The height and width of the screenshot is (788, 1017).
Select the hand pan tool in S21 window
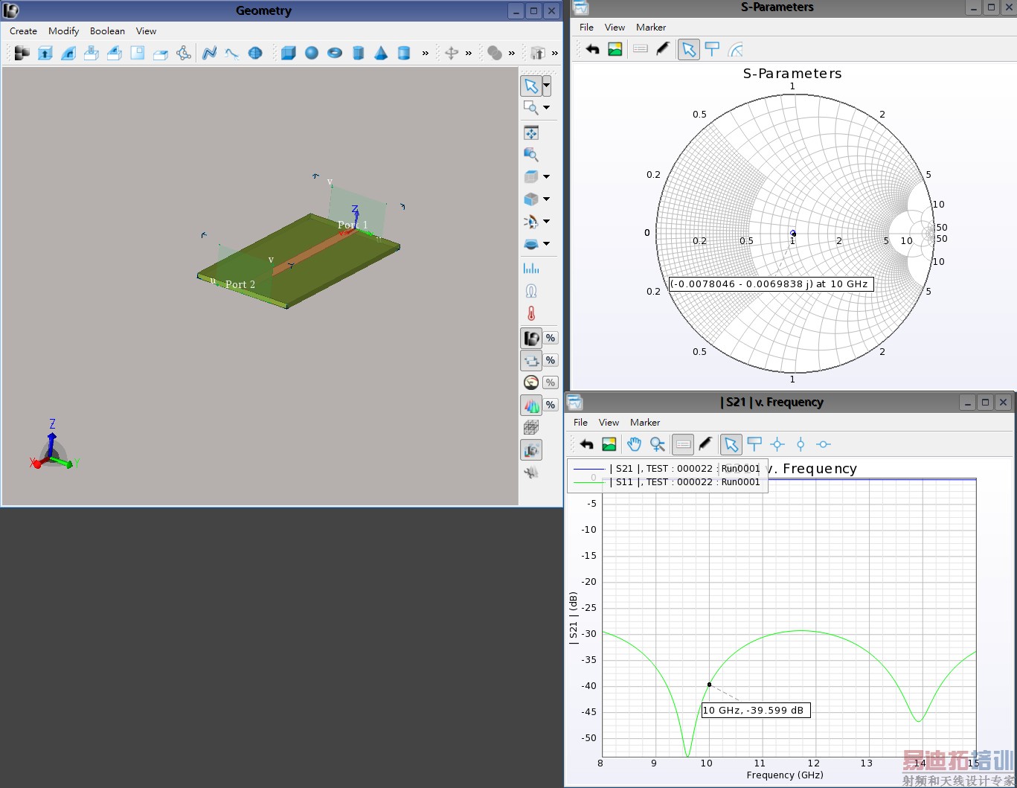coord(634,444)
